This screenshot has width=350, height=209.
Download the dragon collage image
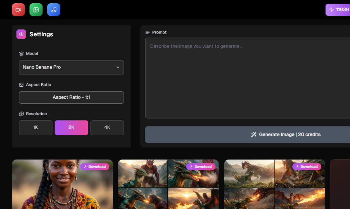point(201,167)
